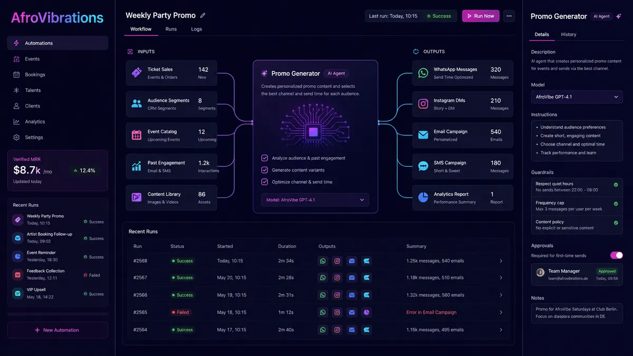633x356 pixels.
Task: Click the New Automation button
Action: pyautogui.click(x=57, y=330)
